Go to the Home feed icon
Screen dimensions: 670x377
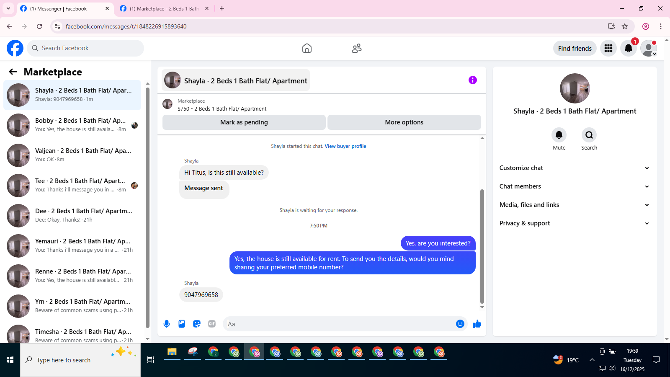307,48
